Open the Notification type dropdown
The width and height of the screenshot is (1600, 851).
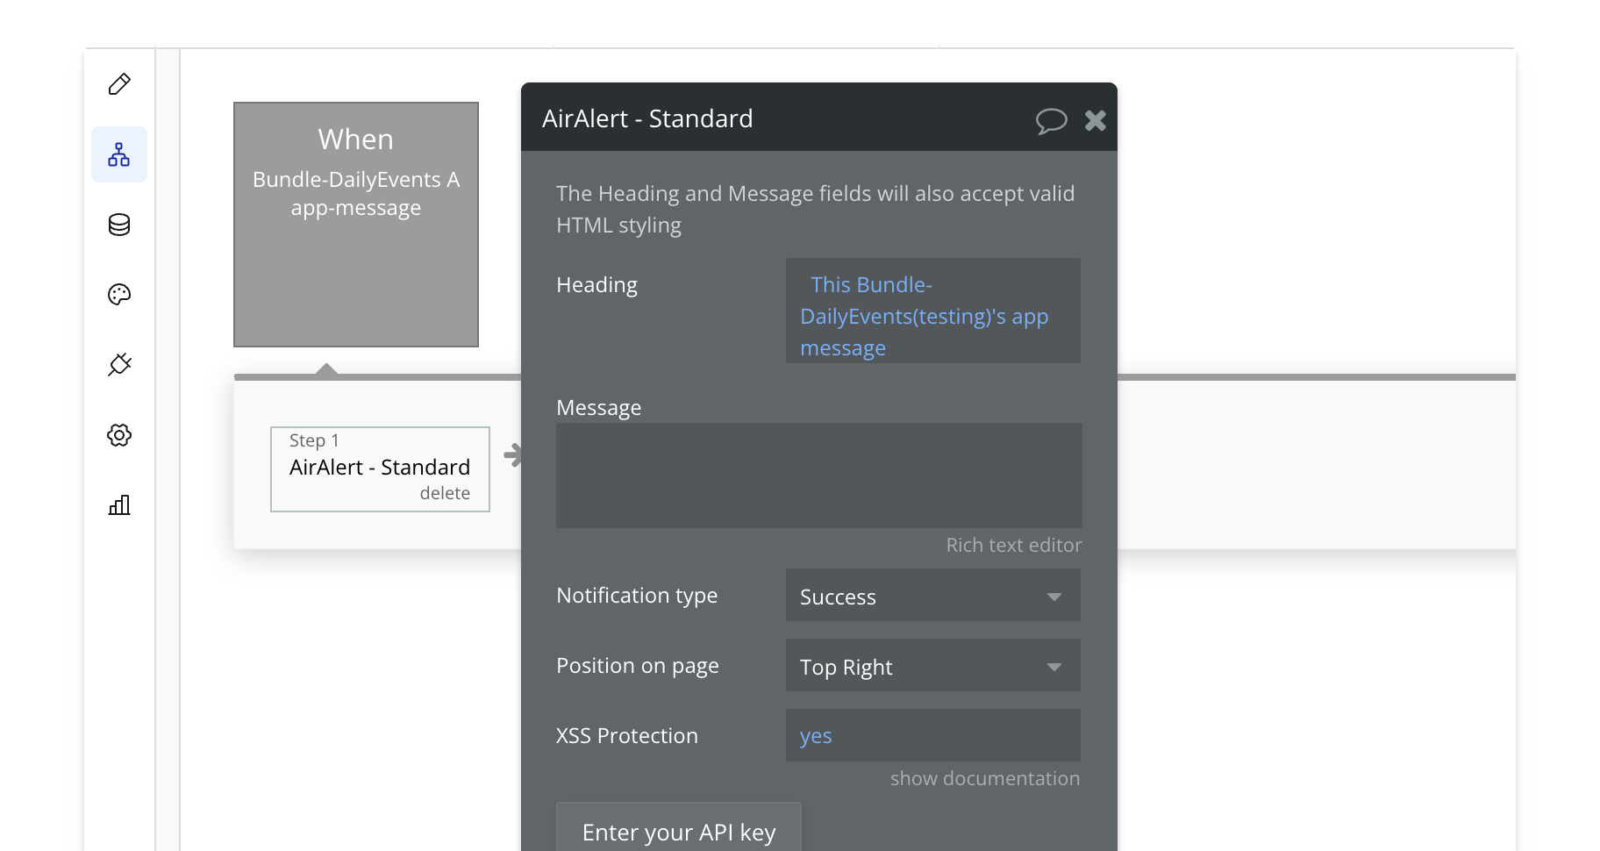[933, 596]
